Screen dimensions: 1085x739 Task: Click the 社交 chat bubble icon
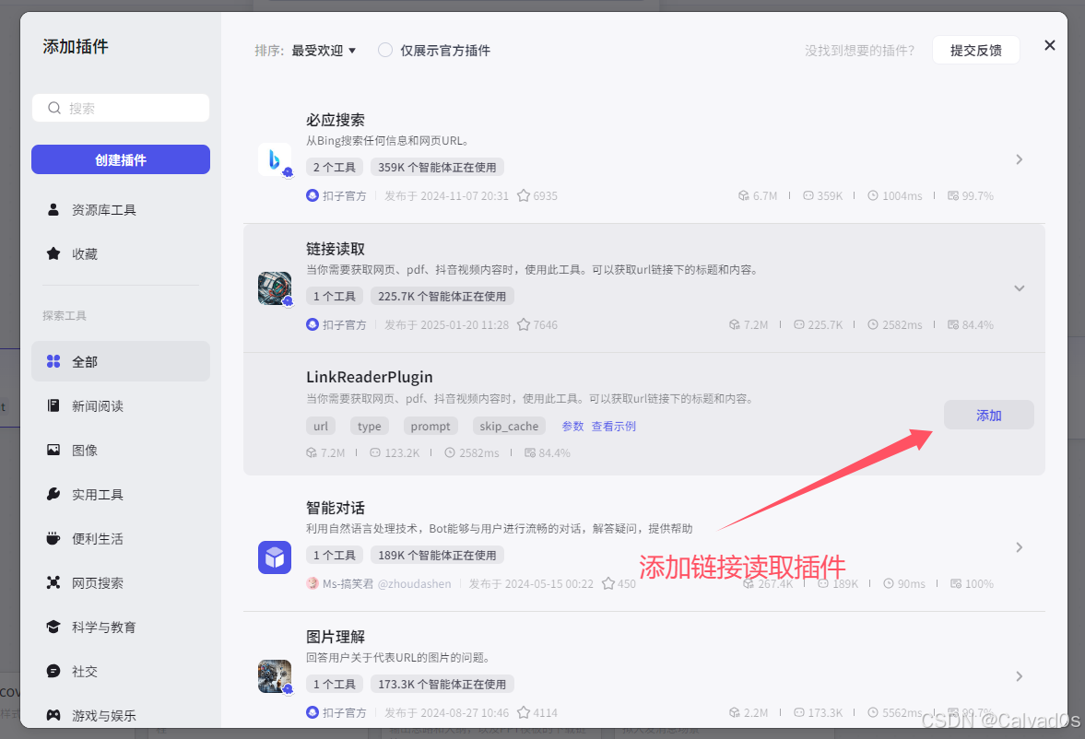click(53, 671)
